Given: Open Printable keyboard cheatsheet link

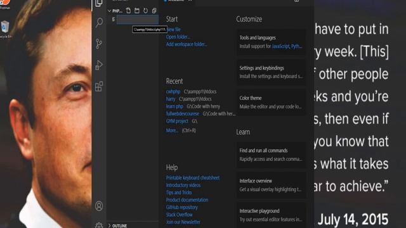Looking at the screenshot, I should click(x=193, y=177).
